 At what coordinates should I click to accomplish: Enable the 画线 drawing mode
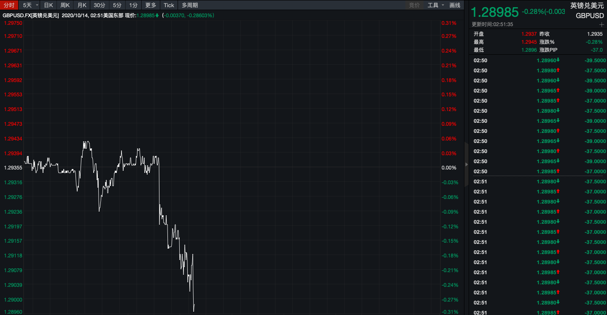tap(455, 5)
